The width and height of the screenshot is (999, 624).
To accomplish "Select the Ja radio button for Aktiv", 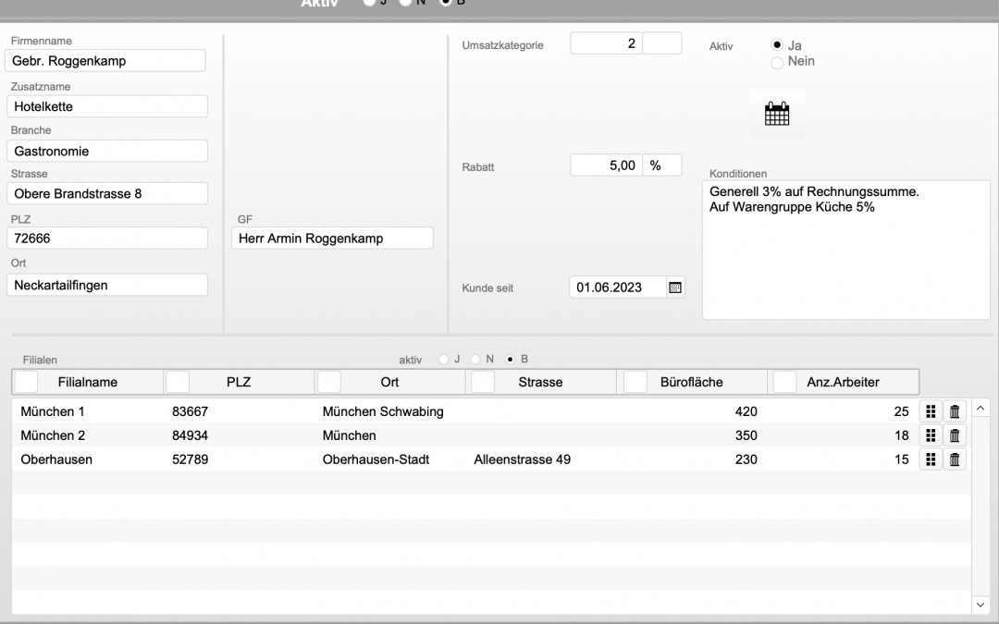I will coord(777,45).
